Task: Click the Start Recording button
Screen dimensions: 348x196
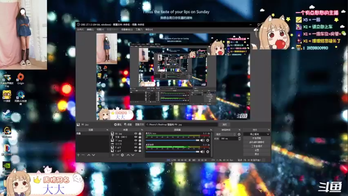Action: [x=257, y=138]
